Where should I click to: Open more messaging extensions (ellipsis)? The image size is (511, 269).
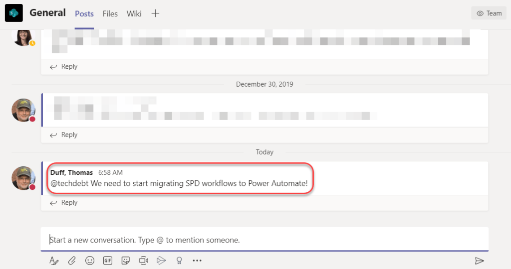pos(197,261)
